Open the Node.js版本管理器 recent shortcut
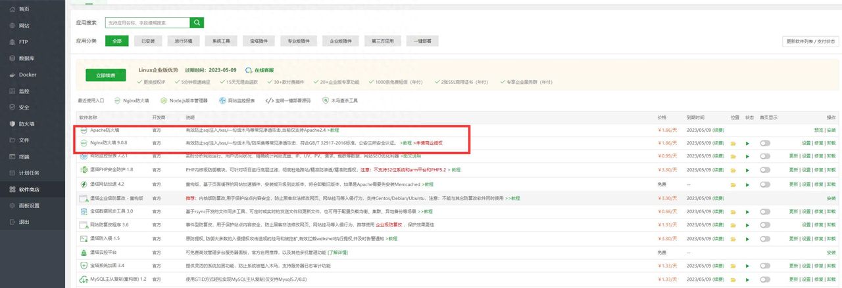Image resolution: width=842 pixels, height=288 pixels. 184,101
